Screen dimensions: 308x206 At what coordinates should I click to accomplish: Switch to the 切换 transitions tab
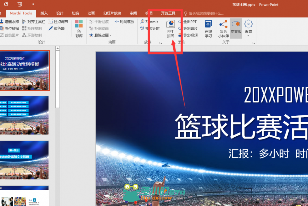[x=76, y=13]
